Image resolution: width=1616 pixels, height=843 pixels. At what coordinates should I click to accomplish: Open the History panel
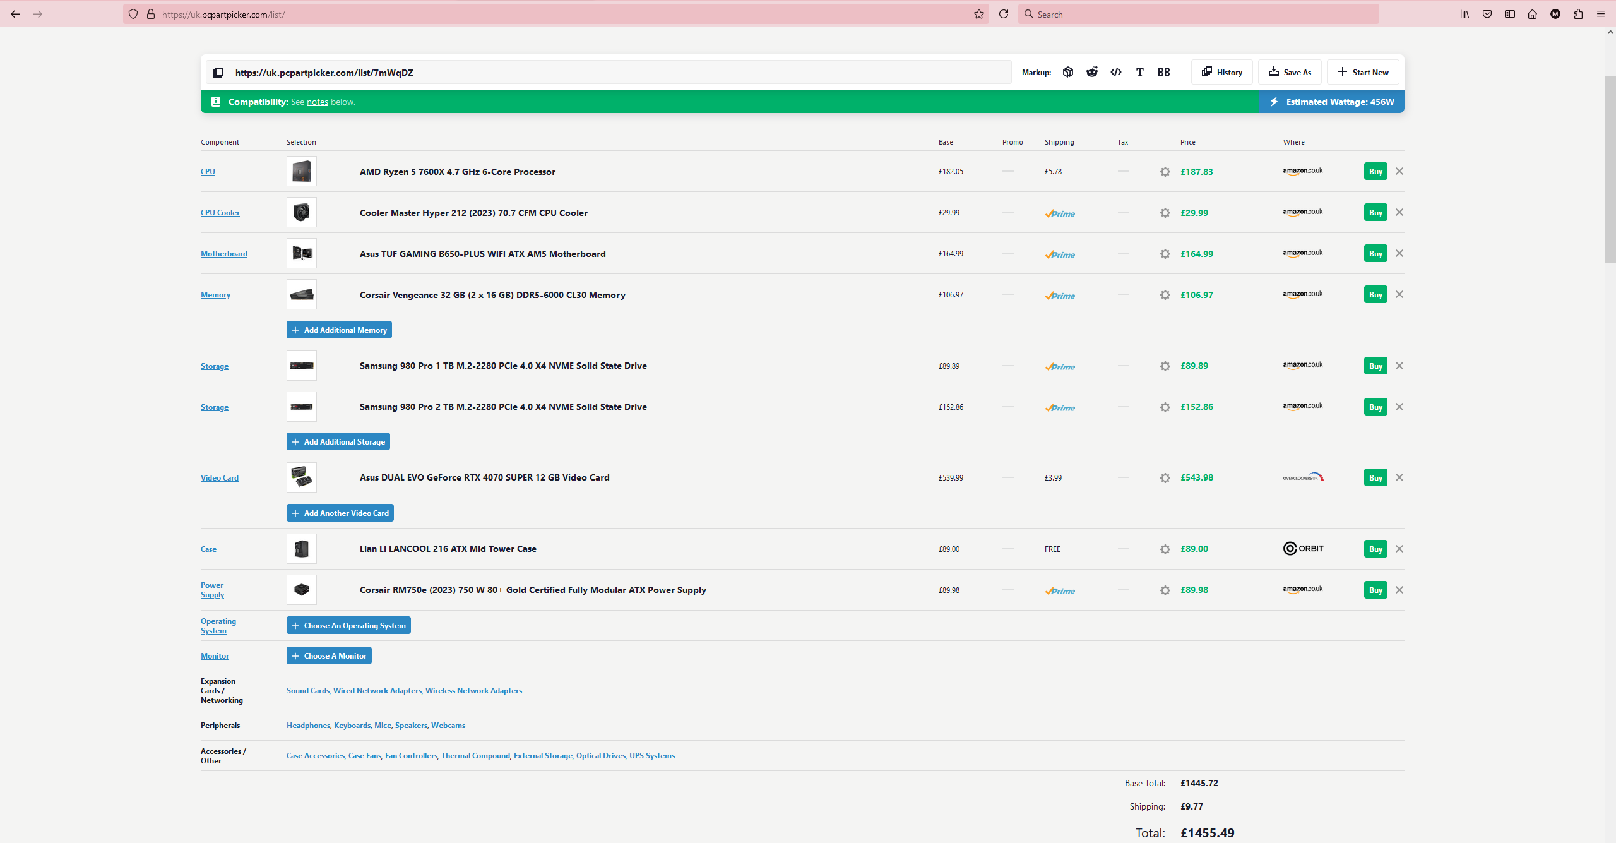(1222, 72)
